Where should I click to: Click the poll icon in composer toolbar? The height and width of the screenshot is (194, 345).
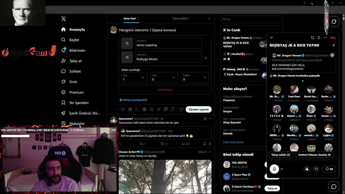pyautogui.click(x=137, y=109)
